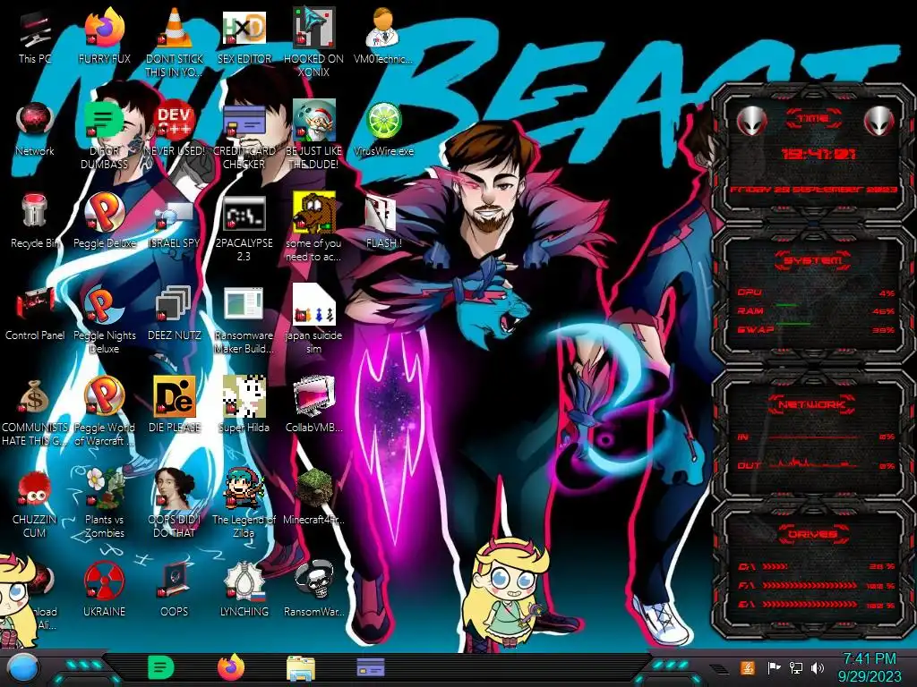The width and height of the screenshot is (917, 687).
Task: Click the right alien head on the TIME widget
Action: 878,121
